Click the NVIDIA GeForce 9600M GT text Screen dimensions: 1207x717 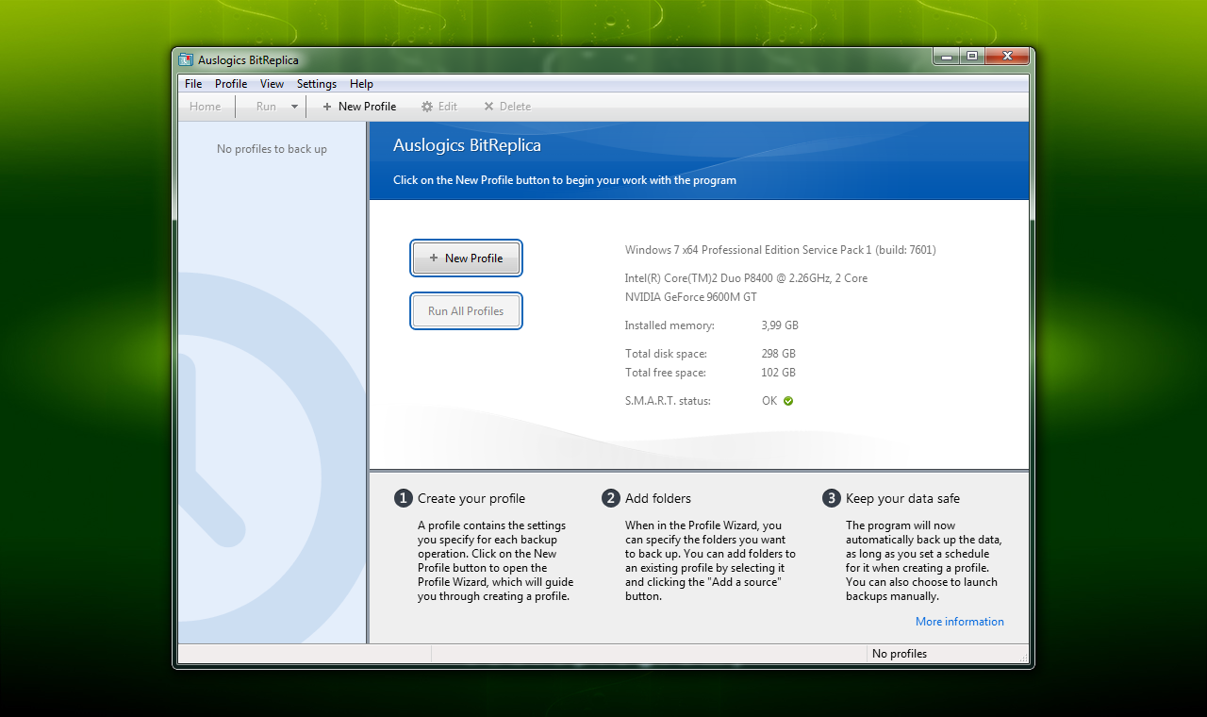(691, 297)
